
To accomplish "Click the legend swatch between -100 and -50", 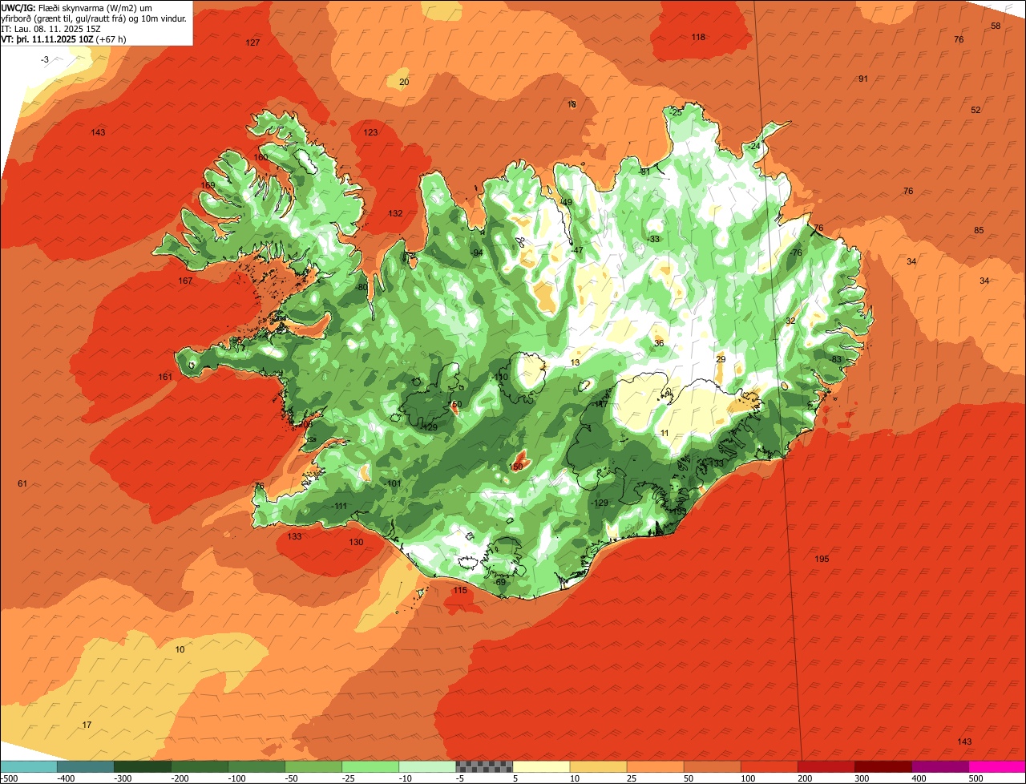I will 256,766.
